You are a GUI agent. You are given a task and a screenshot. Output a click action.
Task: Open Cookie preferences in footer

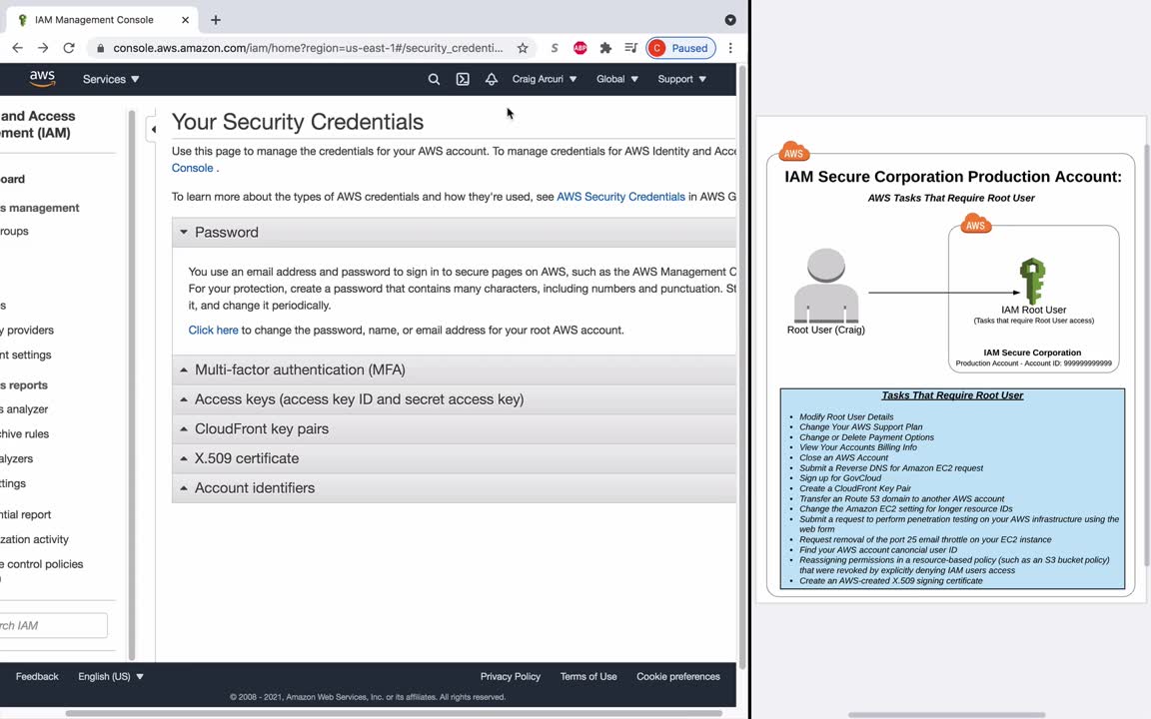pos(678,676)
